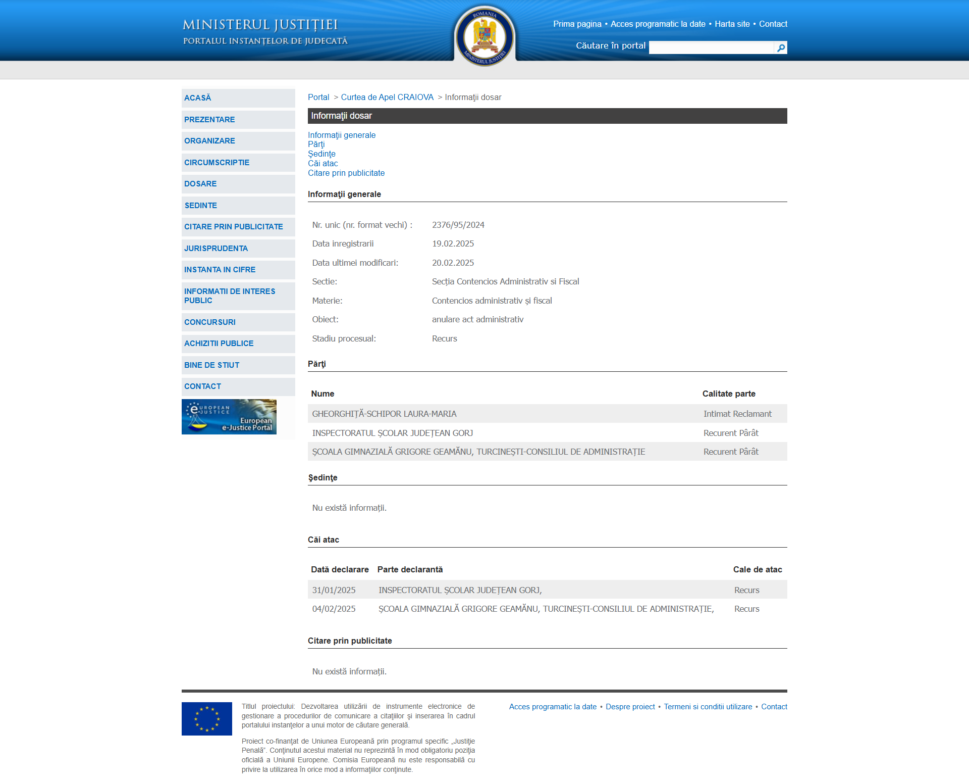
Task: Select ȘCOALA GIMNAZIALĂ GRIGORE GEAMĂNU party row
Action: (x=548, y=452)
